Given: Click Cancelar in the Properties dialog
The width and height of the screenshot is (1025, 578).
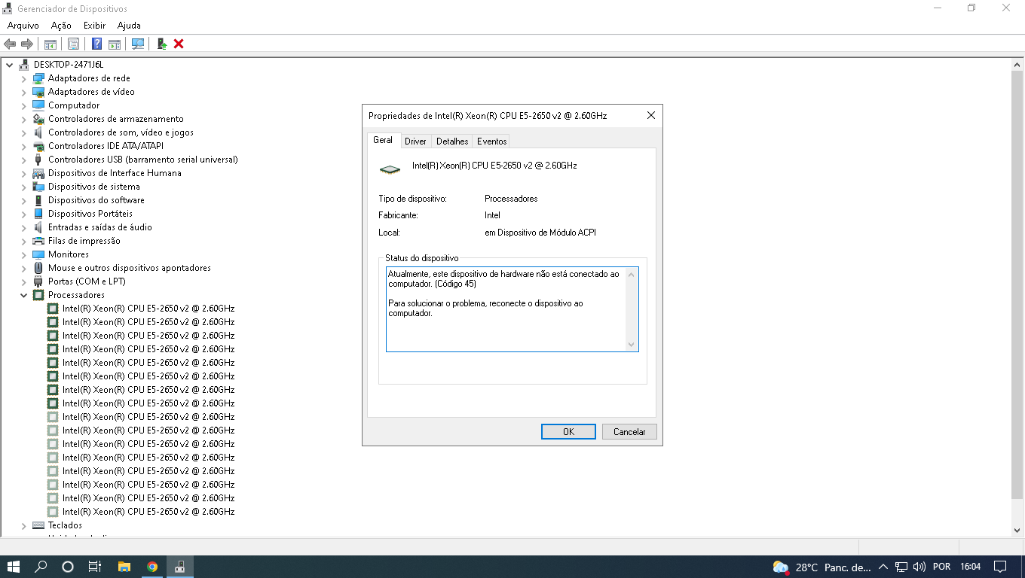Looking at the screenshot, I should click(x=629, y=432).
